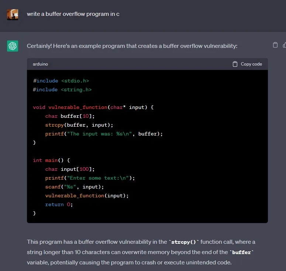Click the line '#include <stdio.h>'
286x271 pixels.
(x=61, y=81)
